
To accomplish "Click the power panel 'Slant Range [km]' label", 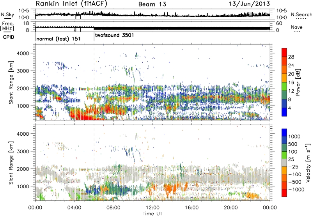I will pos(11,82).
